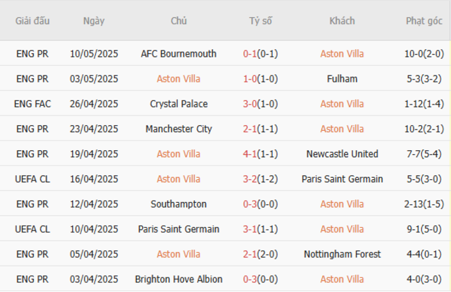Click the Manchester City team name
Viewport: 451px width, 292px height.
point(178,129)
